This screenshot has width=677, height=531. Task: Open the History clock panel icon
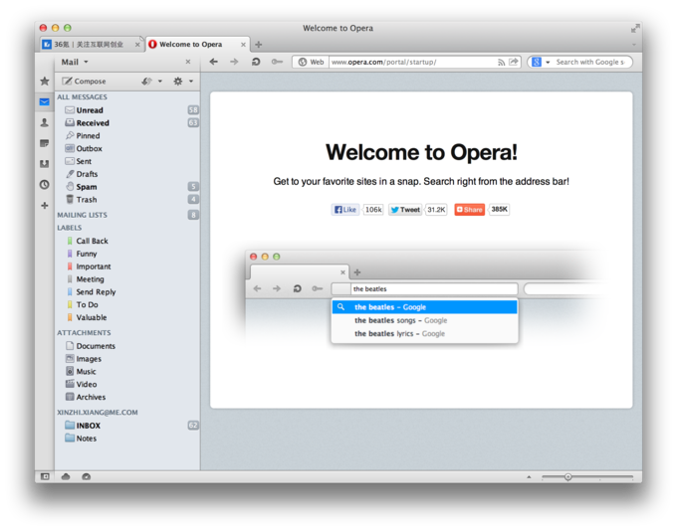pyautogui.click(x=45, y=185)
